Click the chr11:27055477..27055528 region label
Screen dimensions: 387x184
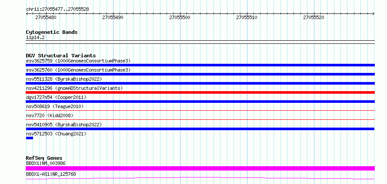click(x=57, y=9)
